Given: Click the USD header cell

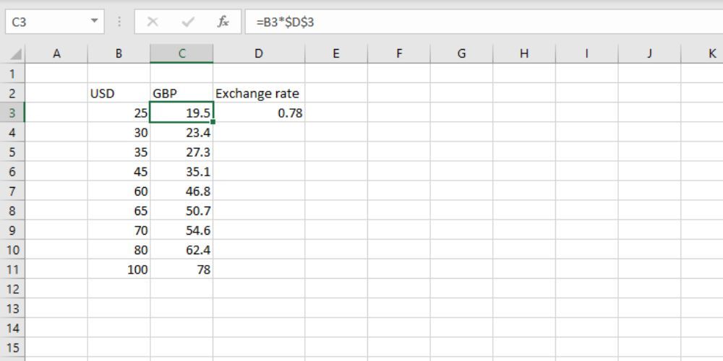Looking at the screenshot, I should click(x=119, y=93).
